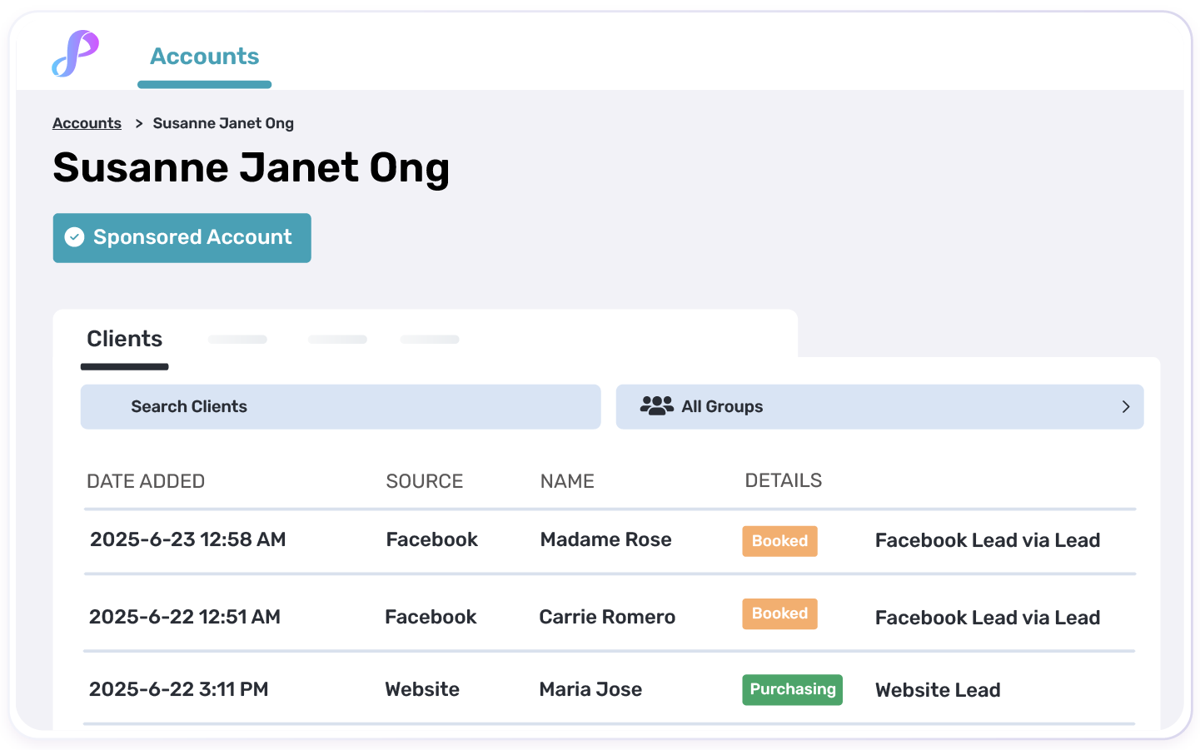Open Carrie Romero client record

click(x=606, y=617)
